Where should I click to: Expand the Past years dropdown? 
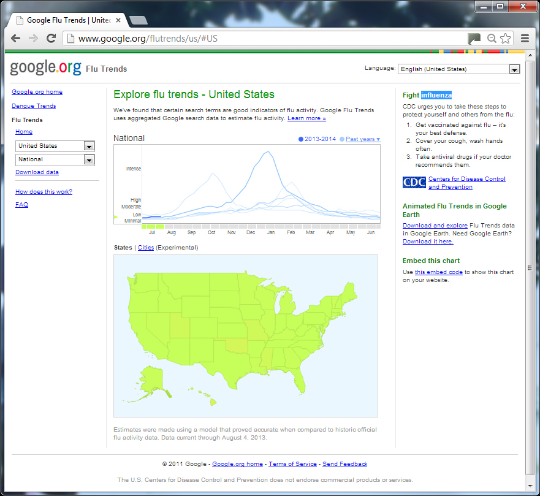(x=363, y=139)
